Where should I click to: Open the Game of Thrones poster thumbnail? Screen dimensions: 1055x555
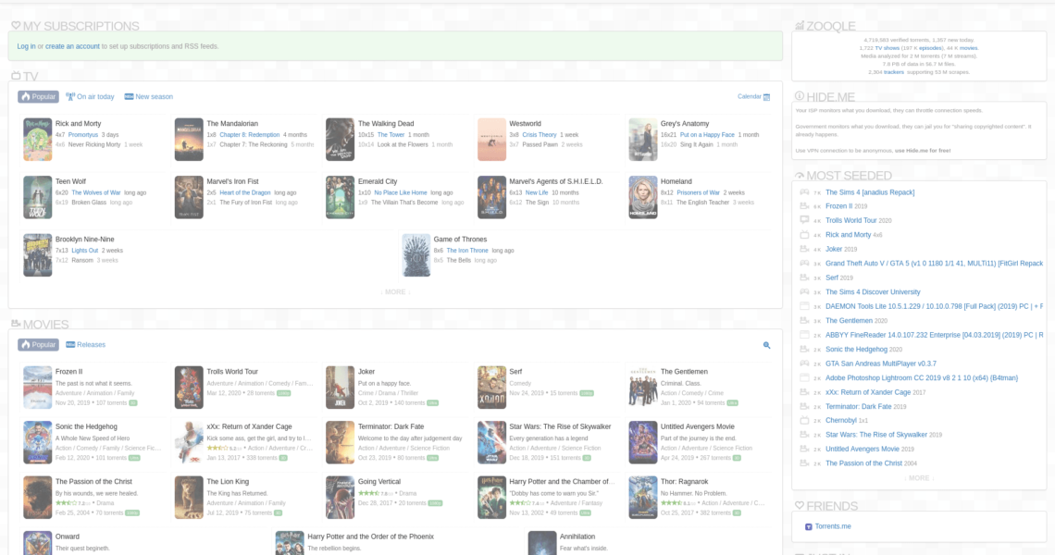(x=416, y=254)
